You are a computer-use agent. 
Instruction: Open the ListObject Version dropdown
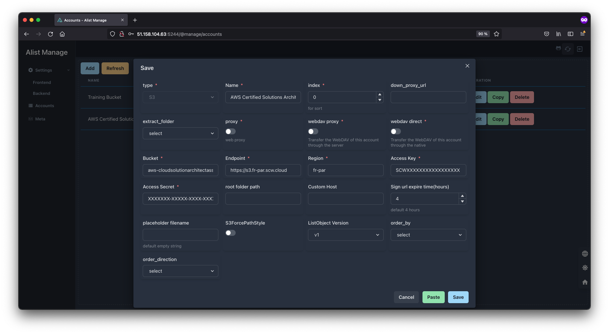[345, 235]
